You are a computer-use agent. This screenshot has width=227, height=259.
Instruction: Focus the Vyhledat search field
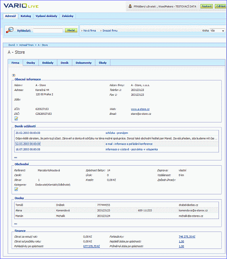point(48,31)
